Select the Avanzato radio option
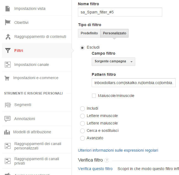The height and width of the screenshot is (175, 179). pos(82,138)
